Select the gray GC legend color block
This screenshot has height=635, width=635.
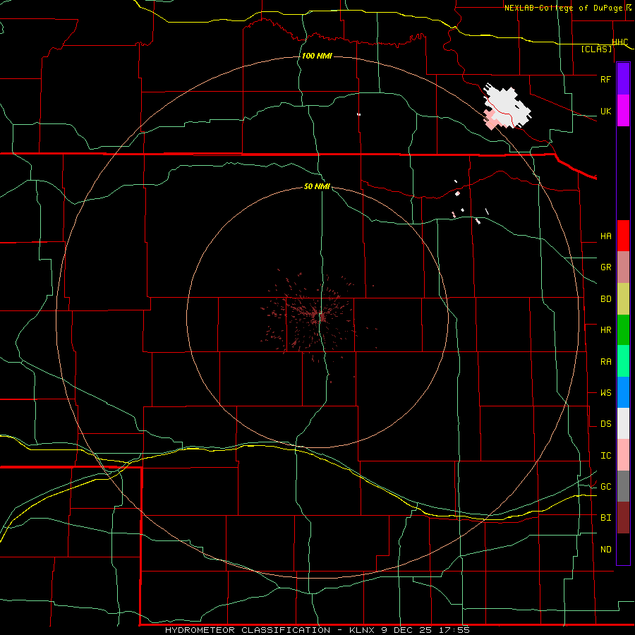[623, 486]
